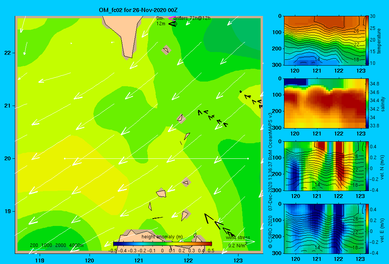
Task: Click the west endpoint of the 20N section line
Action: pos(65,158)
